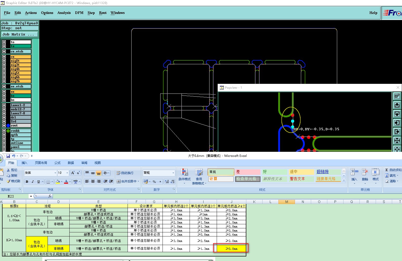Click the Popview icon with four inward arrows

397,140
